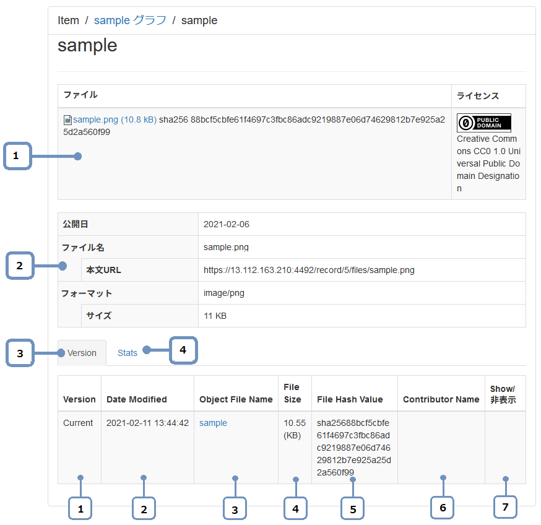Click callout marker 6 below Contributor Name
The height and width of the screenshot is (525, 541).
point(443,508)
